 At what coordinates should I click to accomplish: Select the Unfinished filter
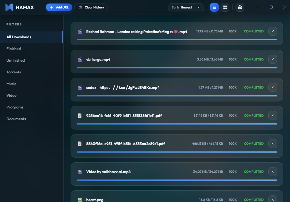click(32, 61)
